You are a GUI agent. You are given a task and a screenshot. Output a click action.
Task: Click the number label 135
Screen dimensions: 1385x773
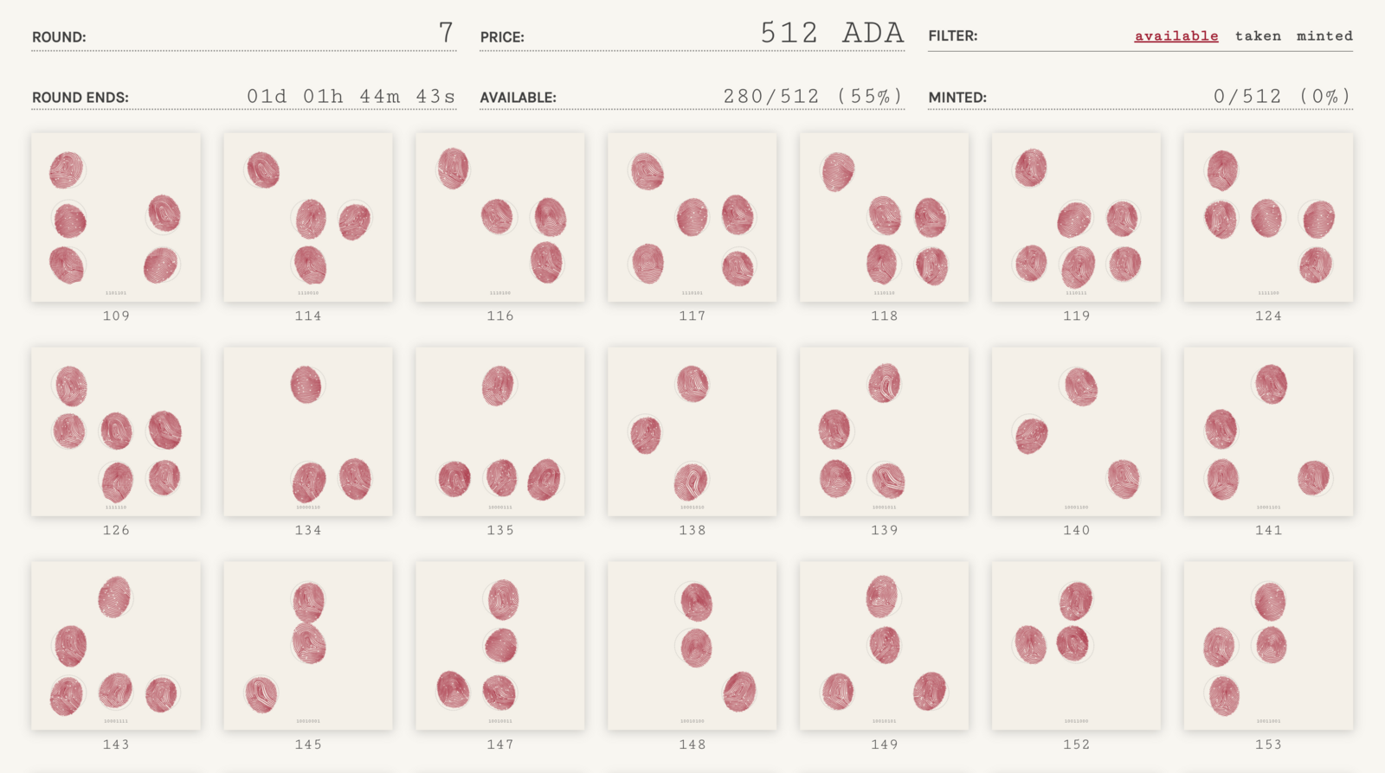pyautogui.click(x=500, y=531)
